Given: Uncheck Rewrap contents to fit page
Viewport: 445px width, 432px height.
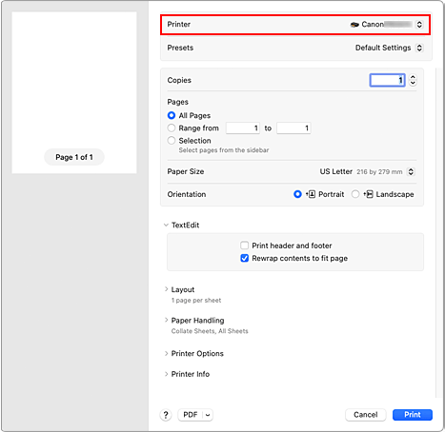Looking at the screenshot, I should pyautogui.click(x=245, y=258).
